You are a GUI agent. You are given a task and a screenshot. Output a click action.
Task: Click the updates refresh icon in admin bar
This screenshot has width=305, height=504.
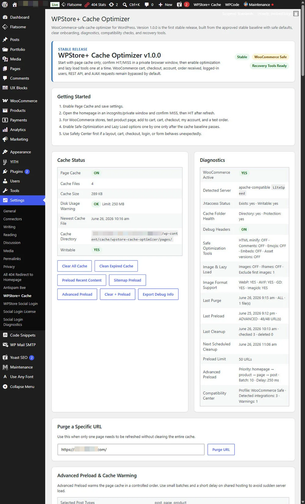[x=111, y=5]
